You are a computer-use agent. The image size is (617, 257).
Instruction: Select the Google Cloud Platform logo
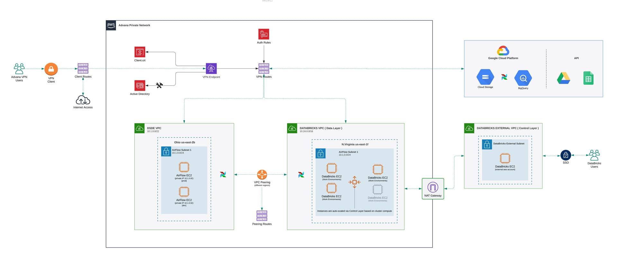[x=503, y=51]
